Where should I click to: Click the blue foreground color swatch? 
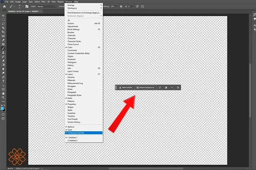2,109
